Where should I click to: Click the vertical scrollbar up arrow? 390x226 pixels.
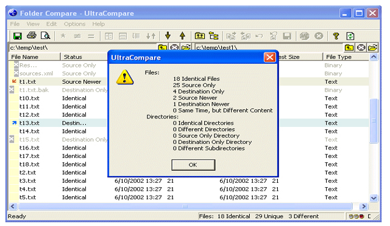coord(374,57)
